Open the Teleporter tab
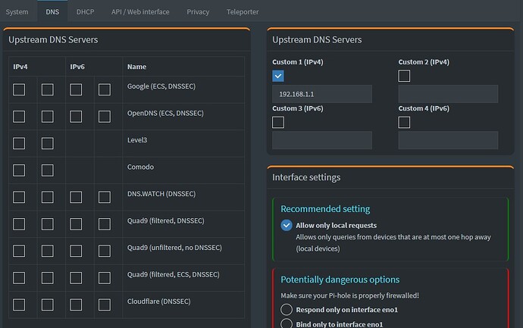 (242, 12)
